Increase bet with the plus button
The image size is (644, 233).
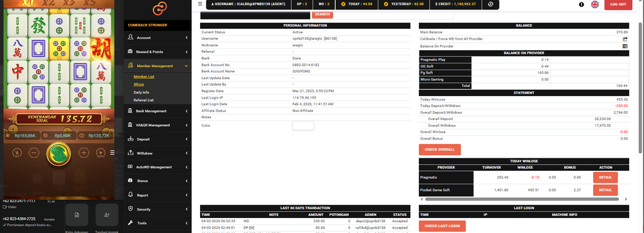pyautogui.click(x=84, y=153)
